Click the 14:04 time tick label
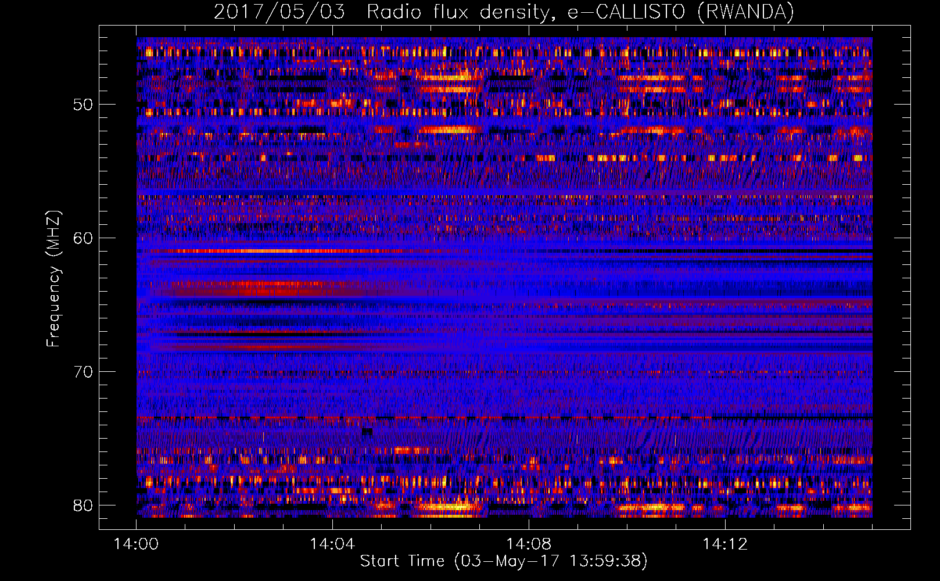Screen dimensions: 940x581 [332, 544]
